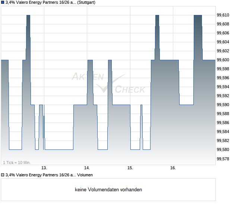Click the '15.' date axis label
231x204 pixels.
(130, 168)
